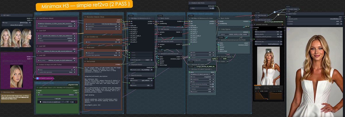
Task: Click the IMAGE output socket of REF IMG 1
Action: [x=32, y=18]
